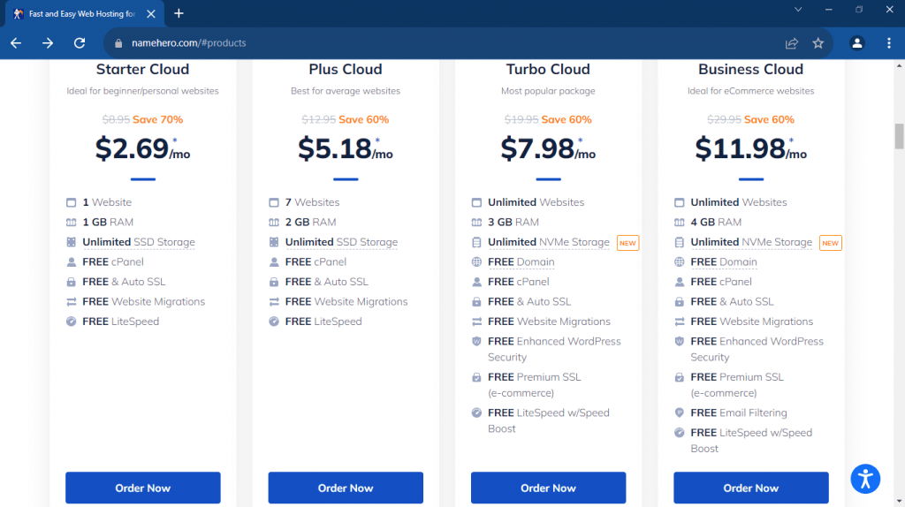This screenshot has width=905, height=507.
Task: Minimize the browser window
Action: tap(829, 10)
